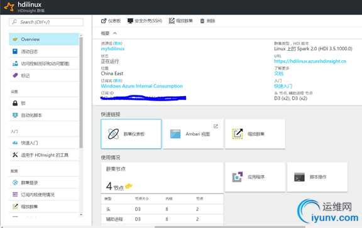The image size is (362, 228).
Task: Open the 缩放群集 quick link tile
Action: (255, 134)
